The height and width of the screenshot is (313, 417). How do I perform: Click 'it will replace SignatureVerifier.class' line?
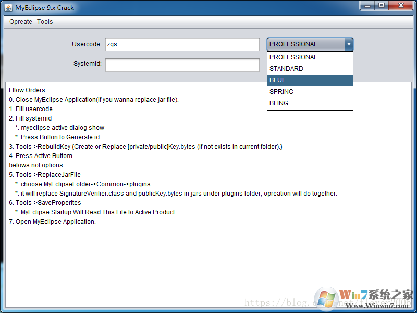176,194
